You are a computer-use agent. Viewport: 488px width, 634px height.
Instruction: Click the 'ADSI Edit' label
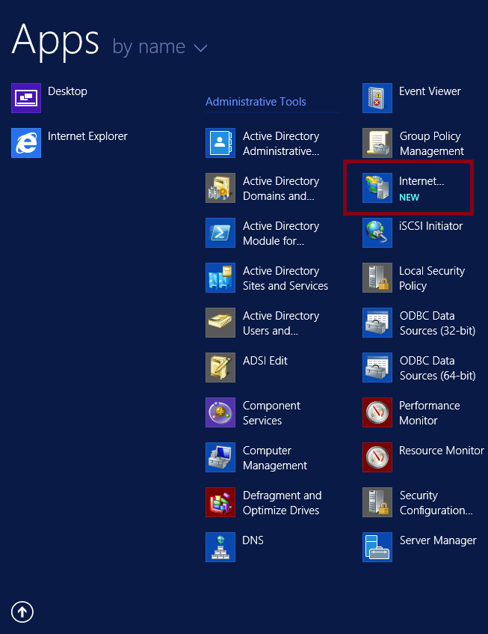(x=265, y=361)
